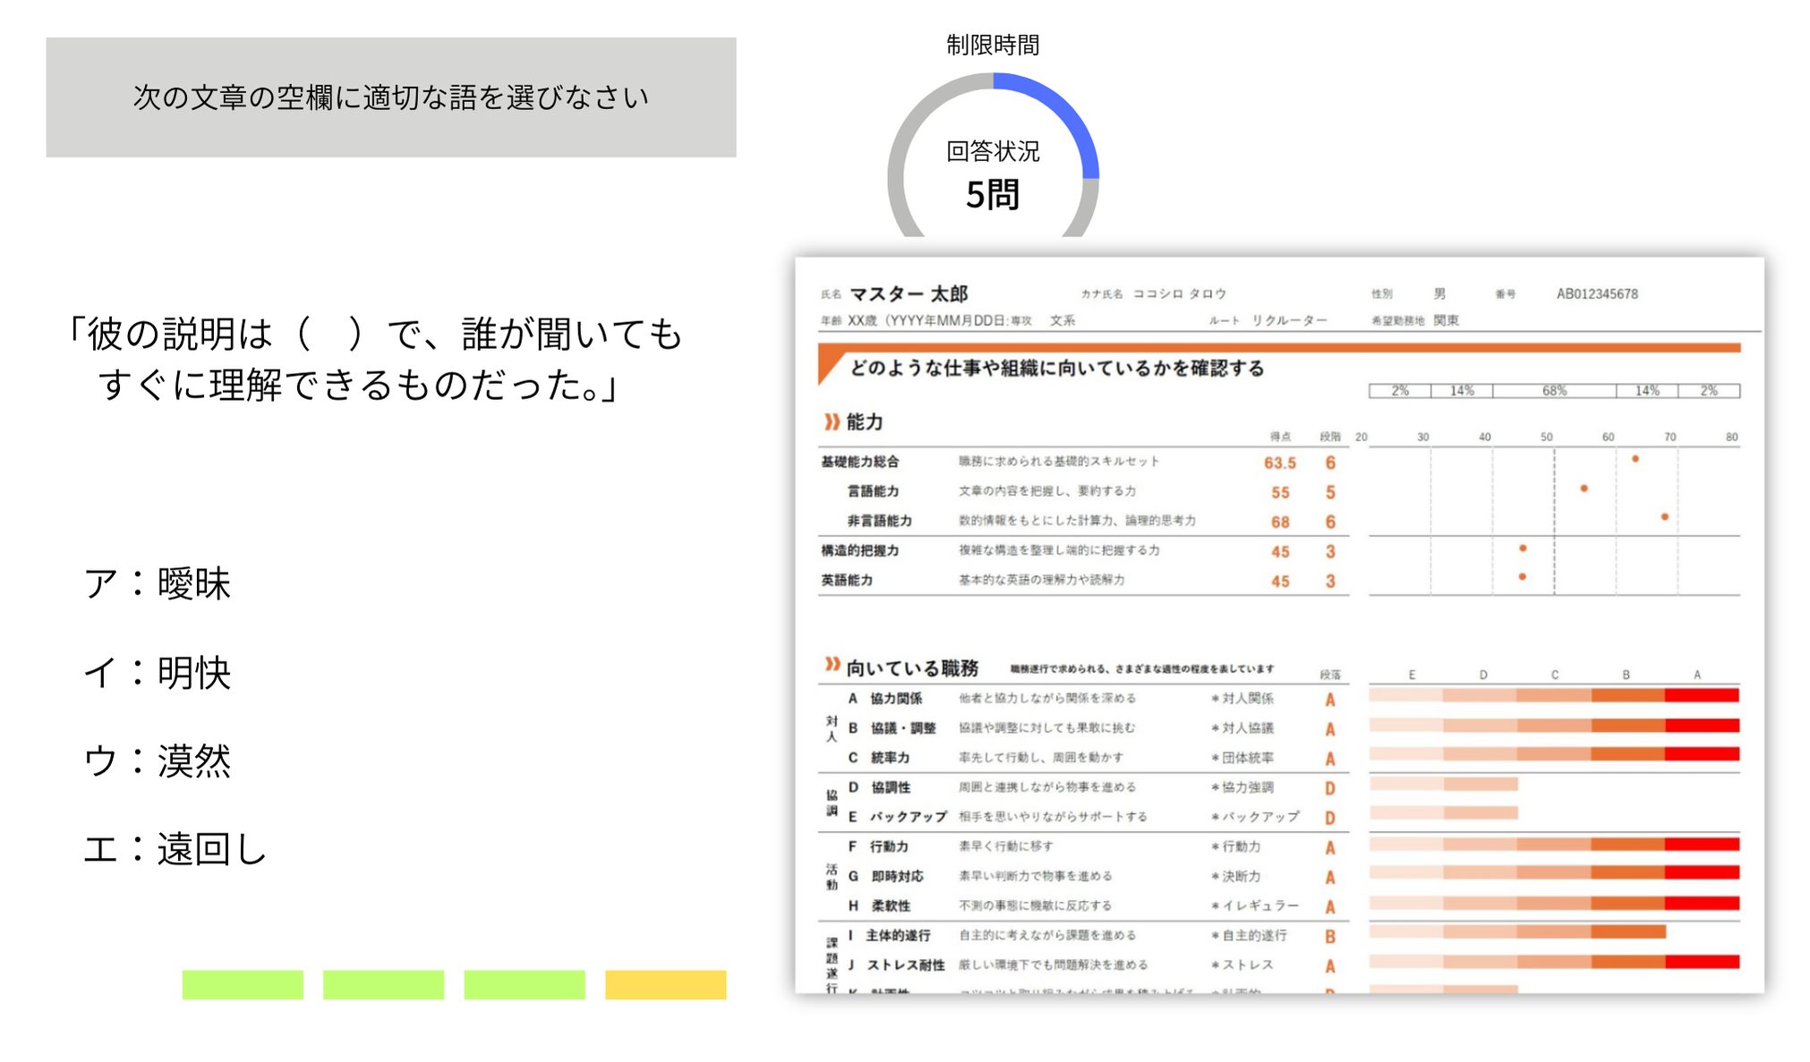This screenshot has height=1062, width=1810.
Task: Click the score 63.5
Action: [x=1280, y=463]
